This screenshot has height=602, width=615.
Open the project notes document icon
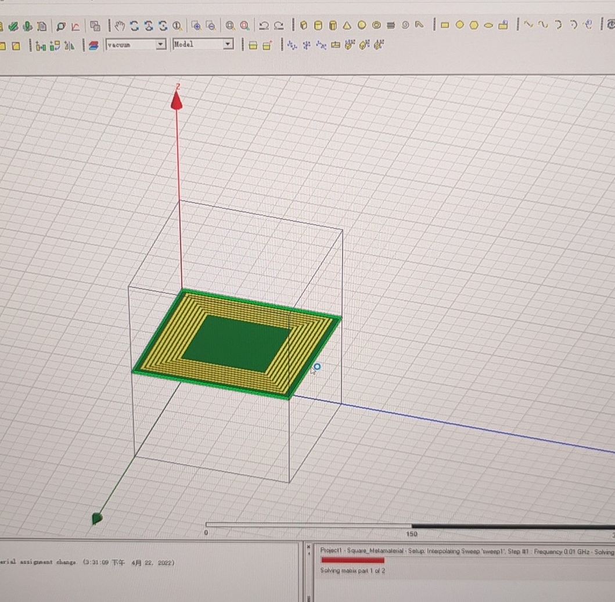(42, 27)
